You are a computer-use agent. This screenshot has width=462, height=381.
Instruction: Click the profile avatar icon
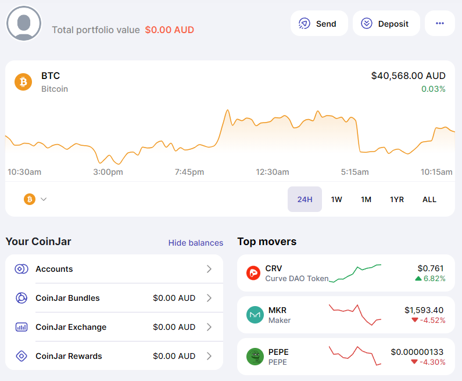(24, 24)
